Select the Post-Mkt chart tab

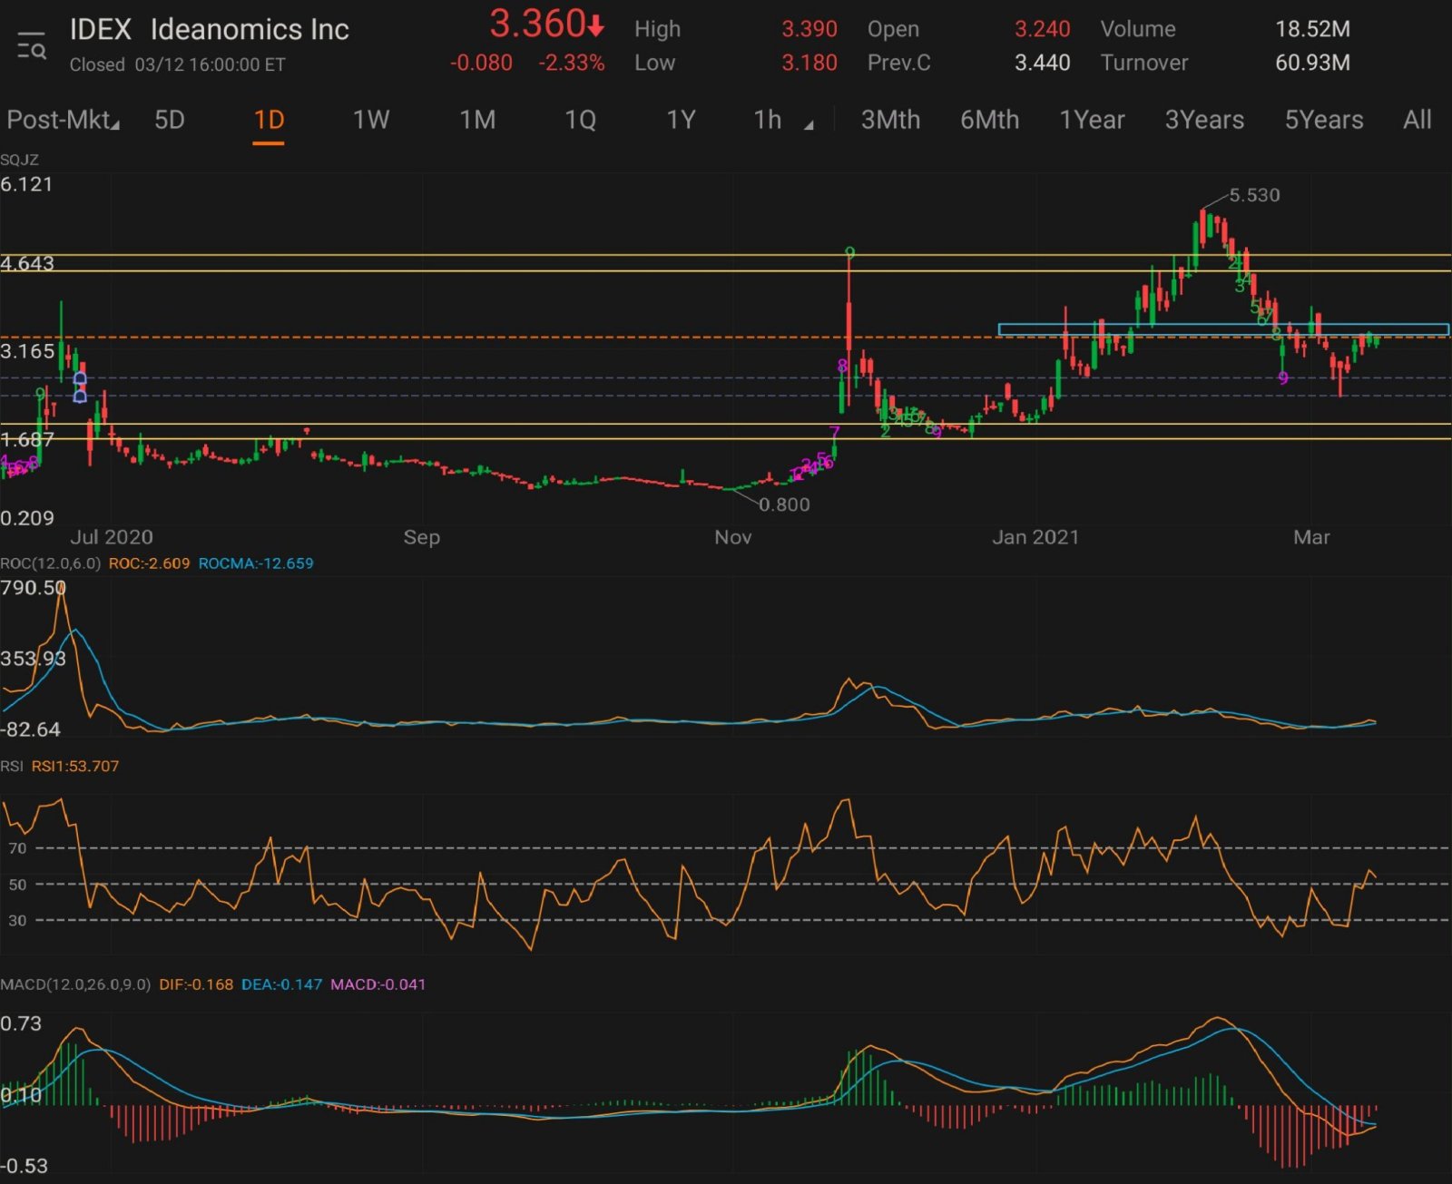click(x=63, y=120)
